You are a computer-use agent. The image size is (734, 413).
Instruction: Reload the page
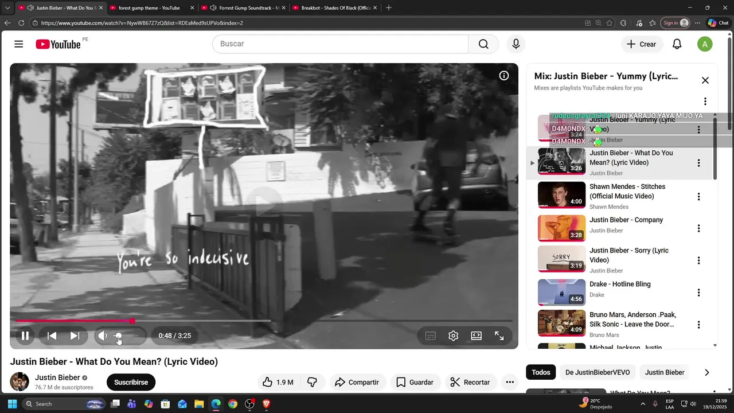[x=21, y=23]
